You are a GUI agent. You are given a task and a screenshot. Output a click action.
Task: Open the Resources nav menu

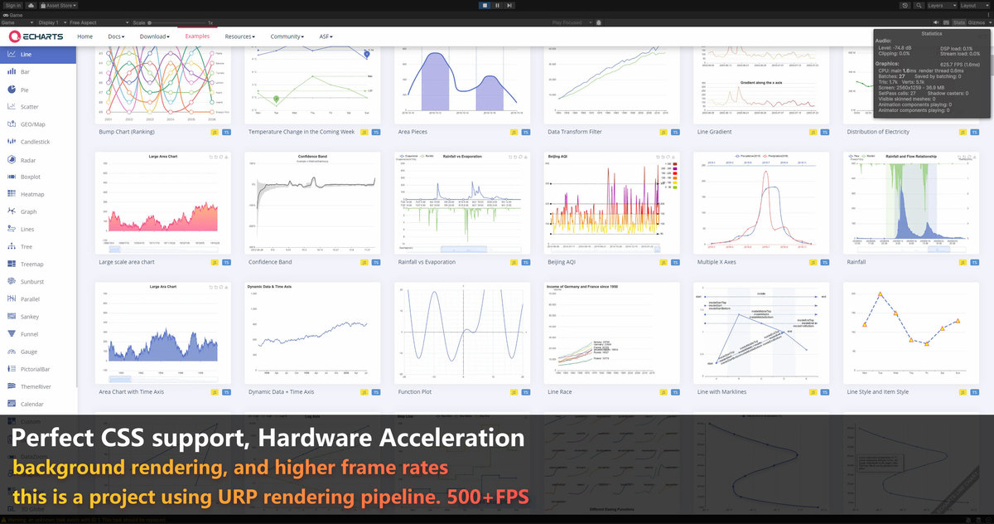(239, 36)
